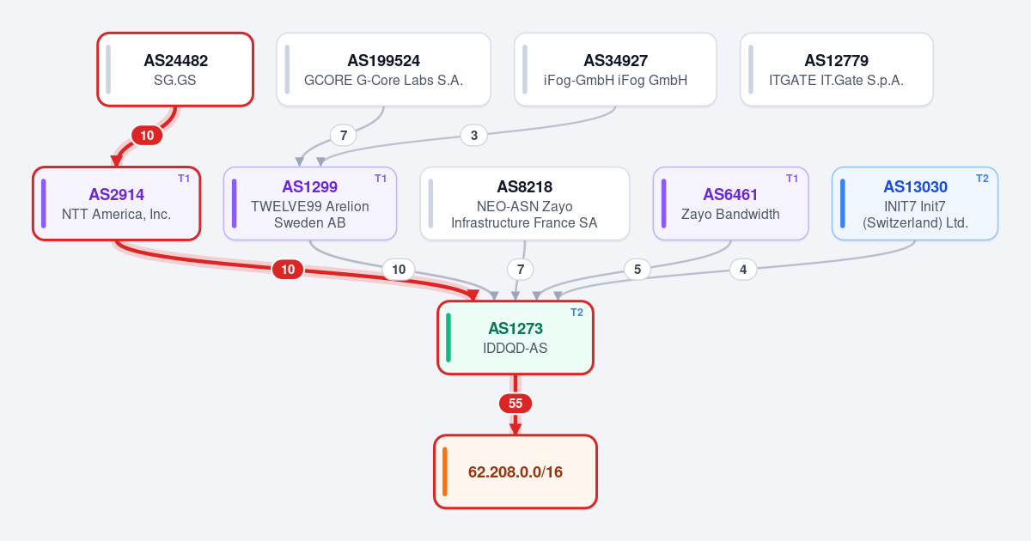Screen dimensions: 1031x541
Task: Select the AS24482 SG.GS node
Action: point(175,70)
